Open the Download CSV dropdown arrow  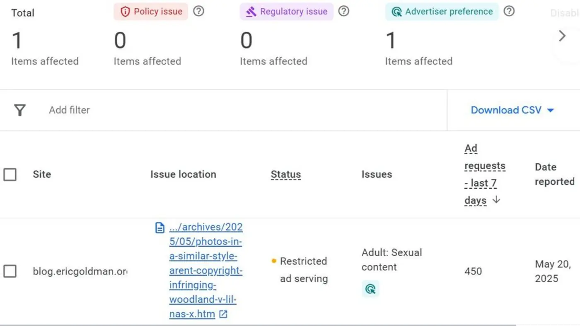(551, 110)
